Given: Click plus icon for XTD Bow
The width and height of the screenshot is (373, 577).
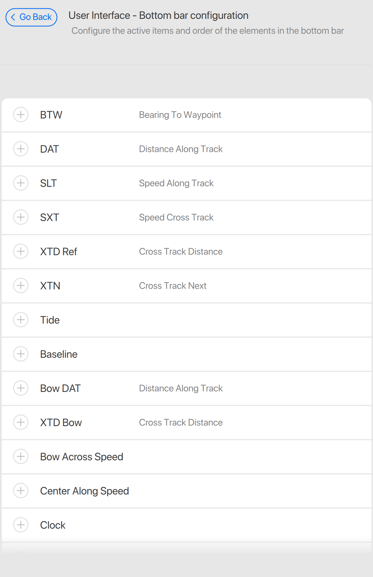Looking at the screenshot, I should click(21, 422).
